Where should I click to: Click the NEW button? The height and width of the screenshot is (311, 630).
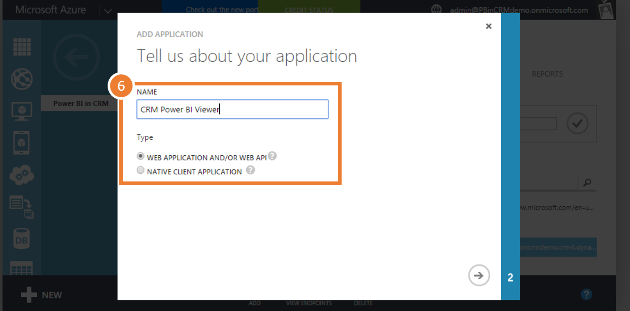pyautogui.click(x=41, y=295)
